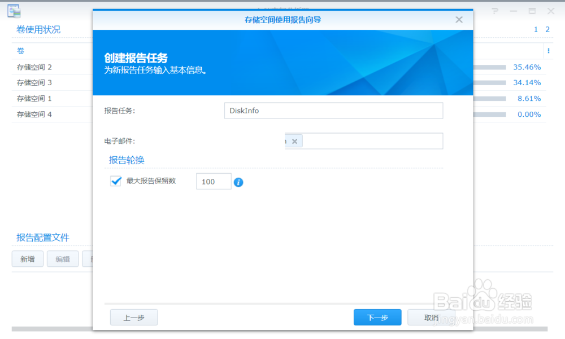
Task: Uncheck the 最大报告保留数 checkbox
Action: pyautogui.click(x=116, y=182)
